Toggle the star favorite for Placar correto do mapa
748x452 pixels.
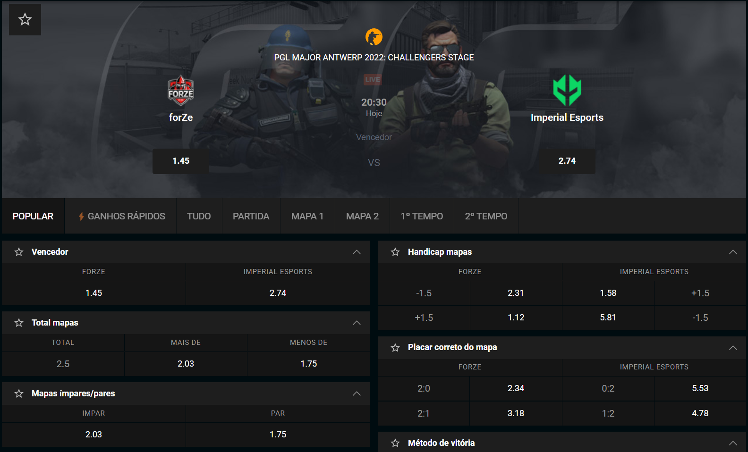tap(395, 348)
